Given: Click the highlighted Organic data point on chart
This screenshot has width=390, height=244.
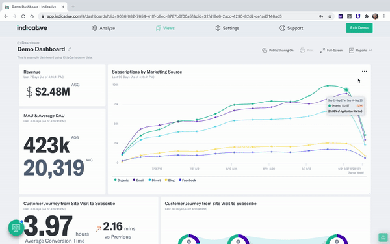Looking at the screenshot, I should 346,90.
